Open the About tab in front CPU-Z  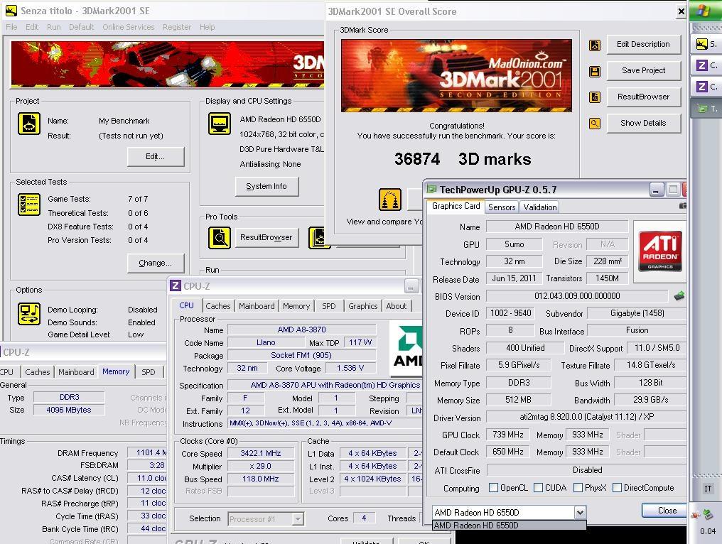[397, 306]
